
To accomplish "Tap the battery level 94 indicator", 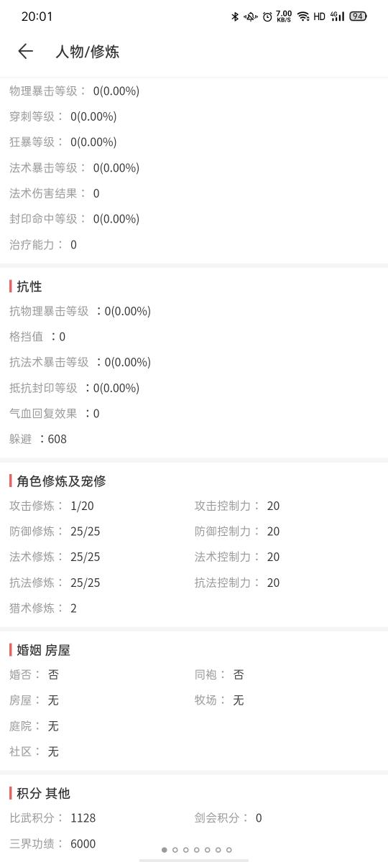I will (x=358, y=17).
